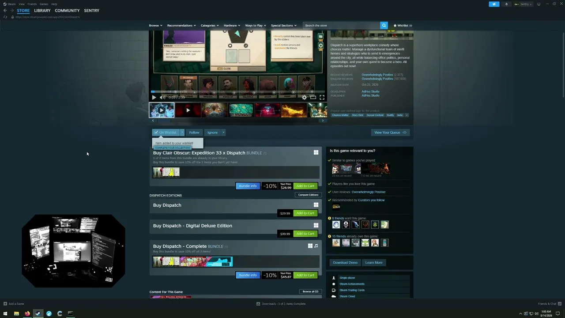This screenshot has height=318, width=565.
Task: Click the Steam taskbar icon
Action: (38, 314)
